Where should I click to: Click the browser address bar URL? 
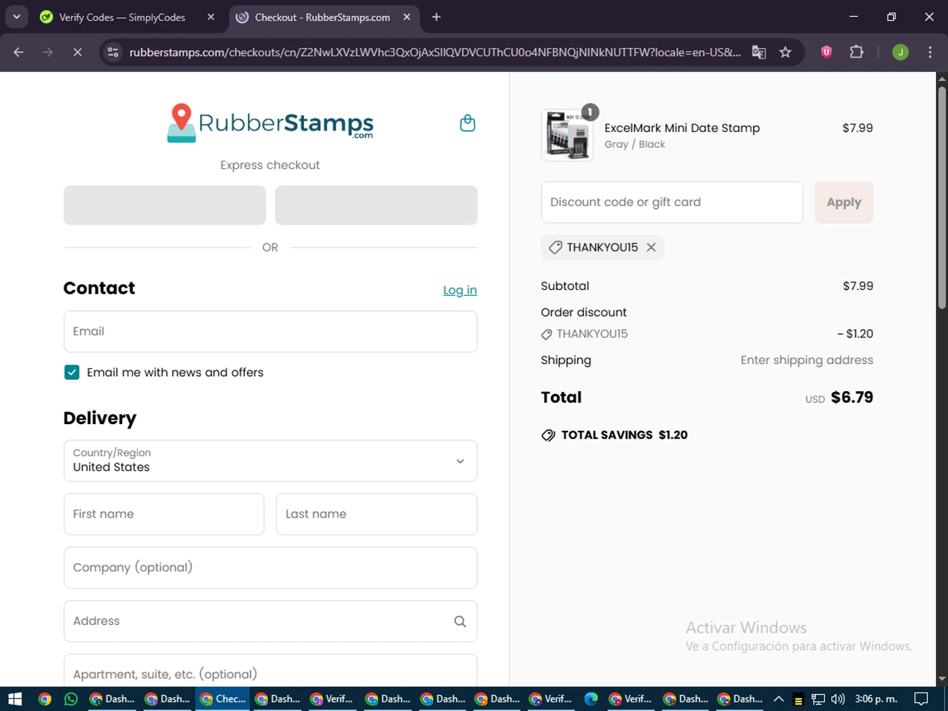pos(435,52)
